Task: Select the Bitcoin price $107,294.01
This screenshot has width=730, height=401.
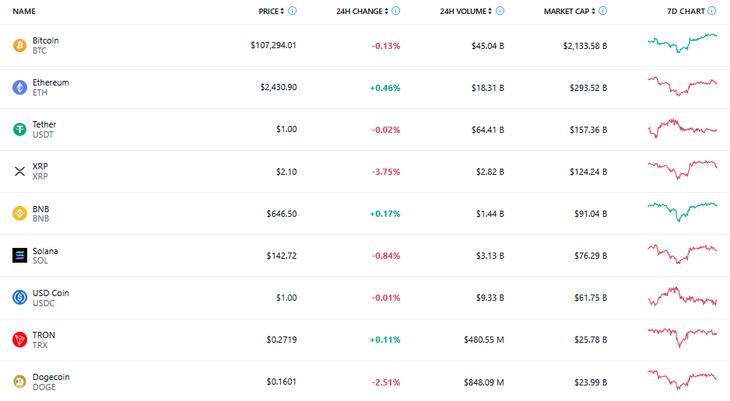Action: pos(273,46)
